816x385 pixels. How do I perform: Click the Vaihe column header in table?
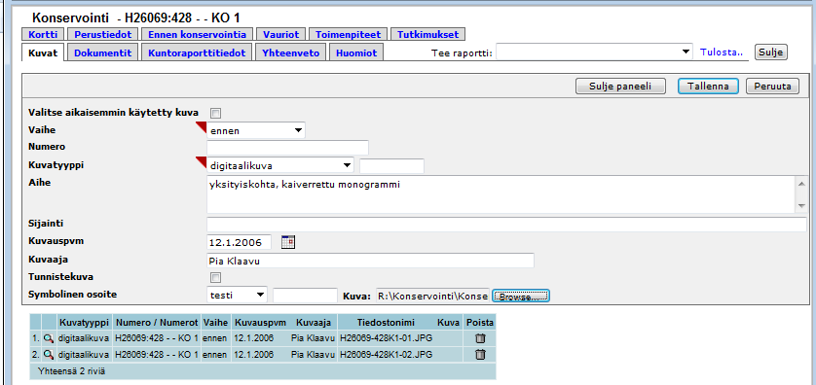click(215, 323)
